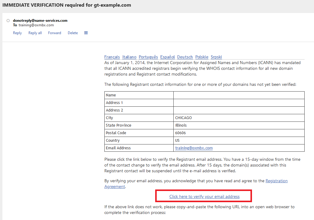The height and width of the screenshot is (220, 314).
Task: Switch email language to Deutsch
Action: click(185, 57)
